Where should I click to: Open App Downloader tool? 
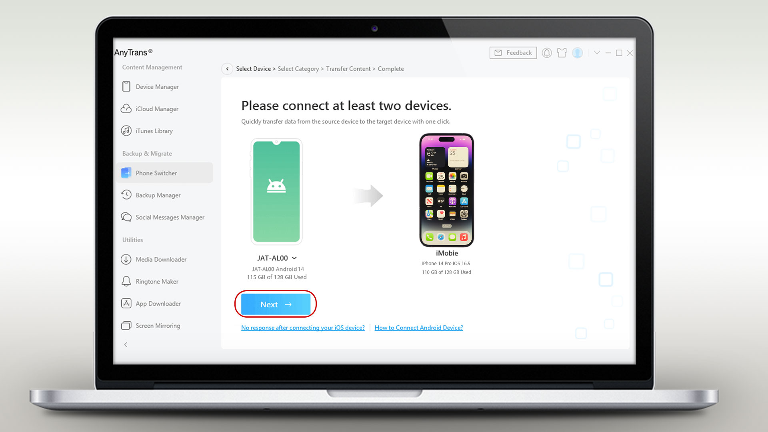click(158, 303)
